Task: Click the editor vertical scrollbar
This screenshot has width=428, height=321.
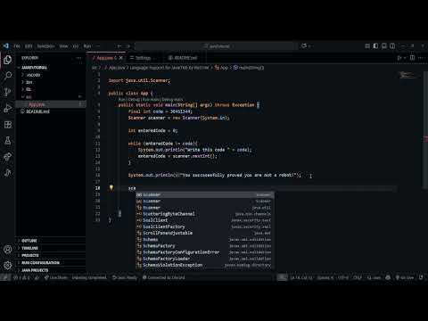Action: [x=424, y=129]
